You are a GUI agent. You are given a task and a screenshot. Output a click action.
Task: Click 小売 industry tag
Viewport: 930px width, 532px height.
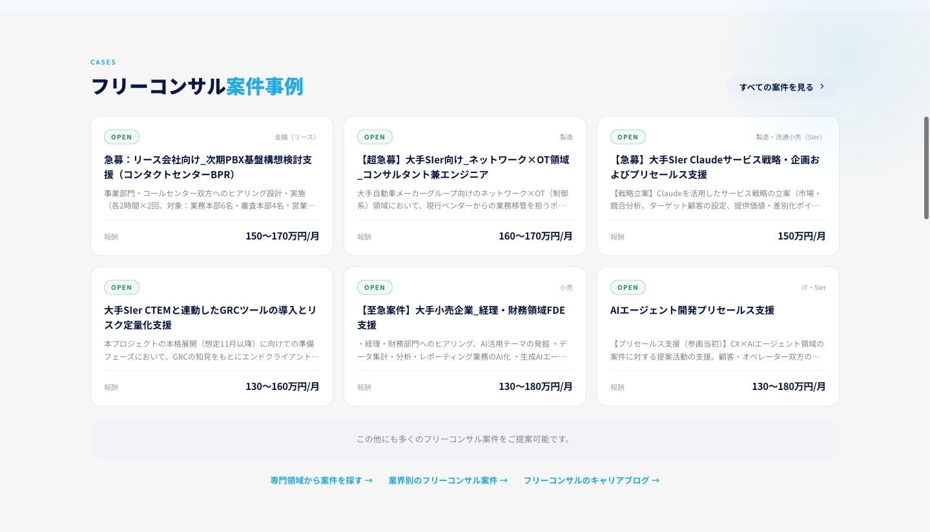[x=566, y=287]
